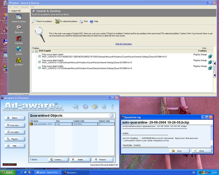
Task: Toggle checkbox for S-1-5-20 registry entry
Action: [40, 62]
